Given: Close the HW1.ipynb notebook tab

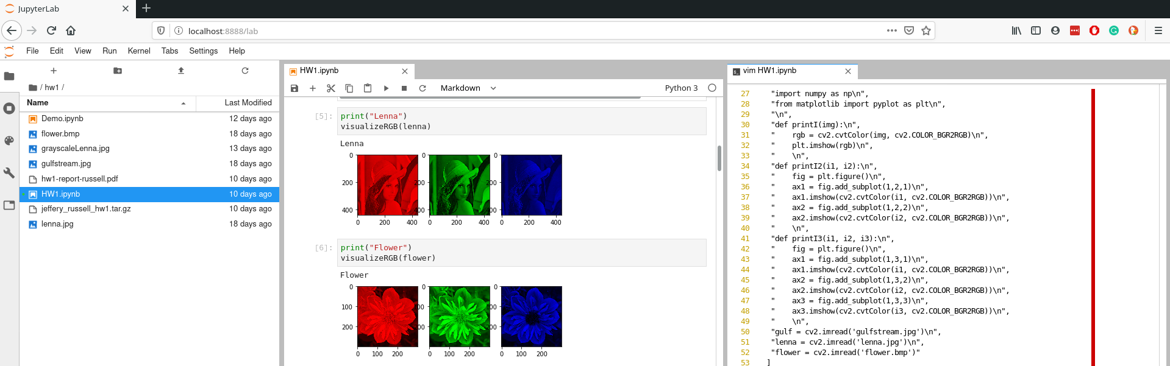Looking at the screenshot, I should pyautogui.click(x=405, y=71).
